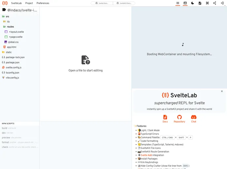Search SvelteKit Docs field
The image size is (227, 169).
point(124,3)
